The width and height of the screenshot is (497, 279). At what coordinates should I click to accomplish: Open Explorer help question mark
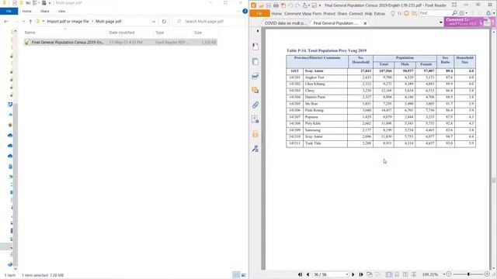[x=245, y=11]
